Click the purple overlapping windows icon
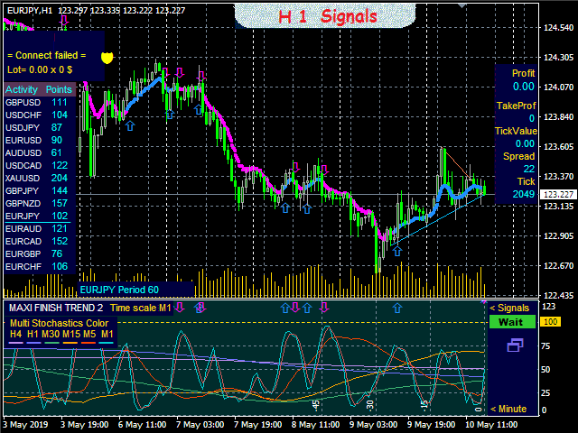Screen dimensions: 578x433 [515, 345]
